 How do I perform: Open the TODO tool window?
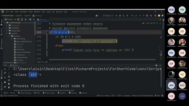click(37, 93)
